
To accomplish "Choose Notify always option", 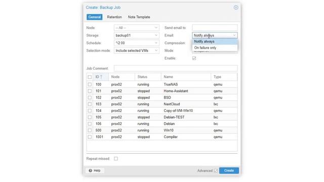I will [215, 41].
